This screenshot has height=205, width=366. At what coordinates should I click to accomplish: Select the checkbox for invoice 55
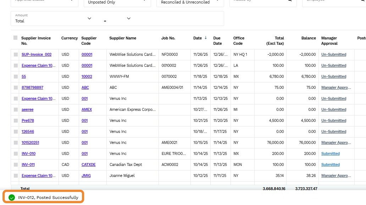15,77
